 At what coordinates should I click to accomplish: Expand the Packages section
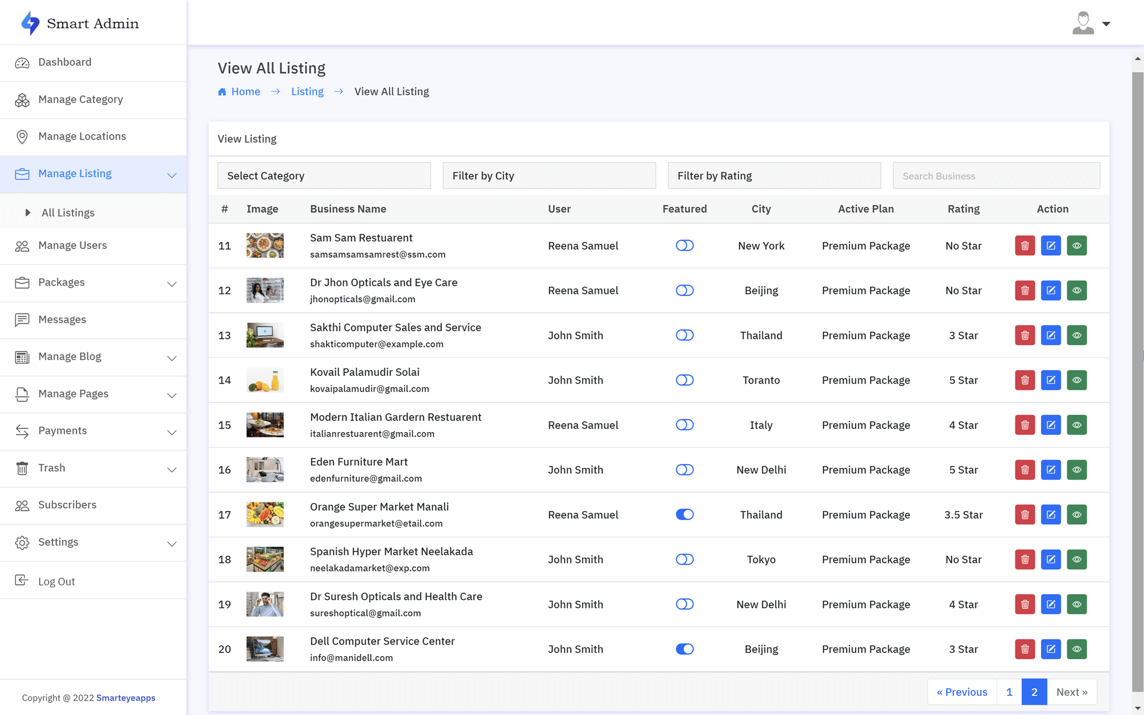(x=61, y=282)
